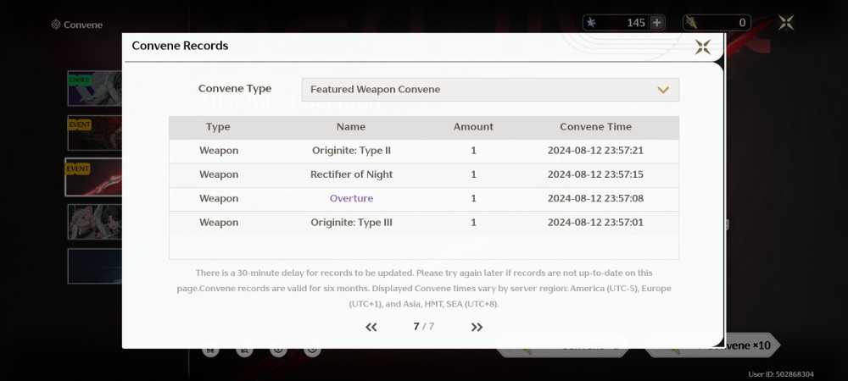Click the Forging Tide icon beside 0
Viewport: 848px width, 381px height.
pyautogui.click(x=691, y=23)
